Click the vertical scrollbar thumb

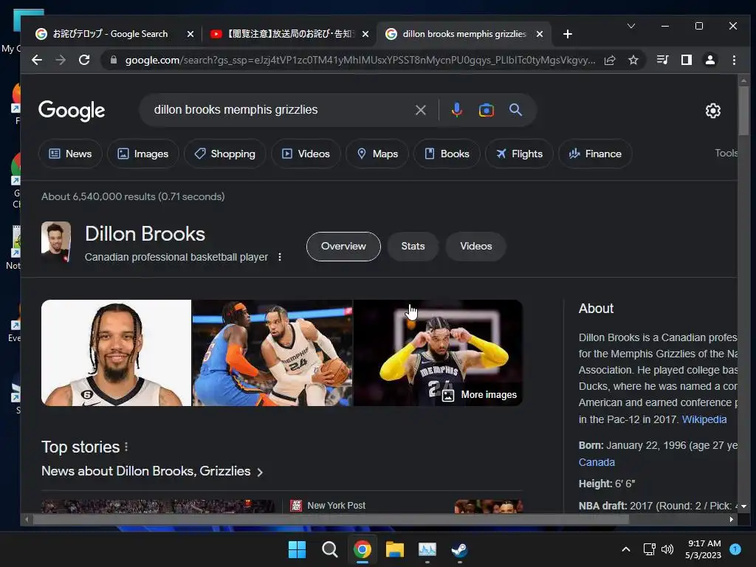pyautogui.click(x=743, y=111)
